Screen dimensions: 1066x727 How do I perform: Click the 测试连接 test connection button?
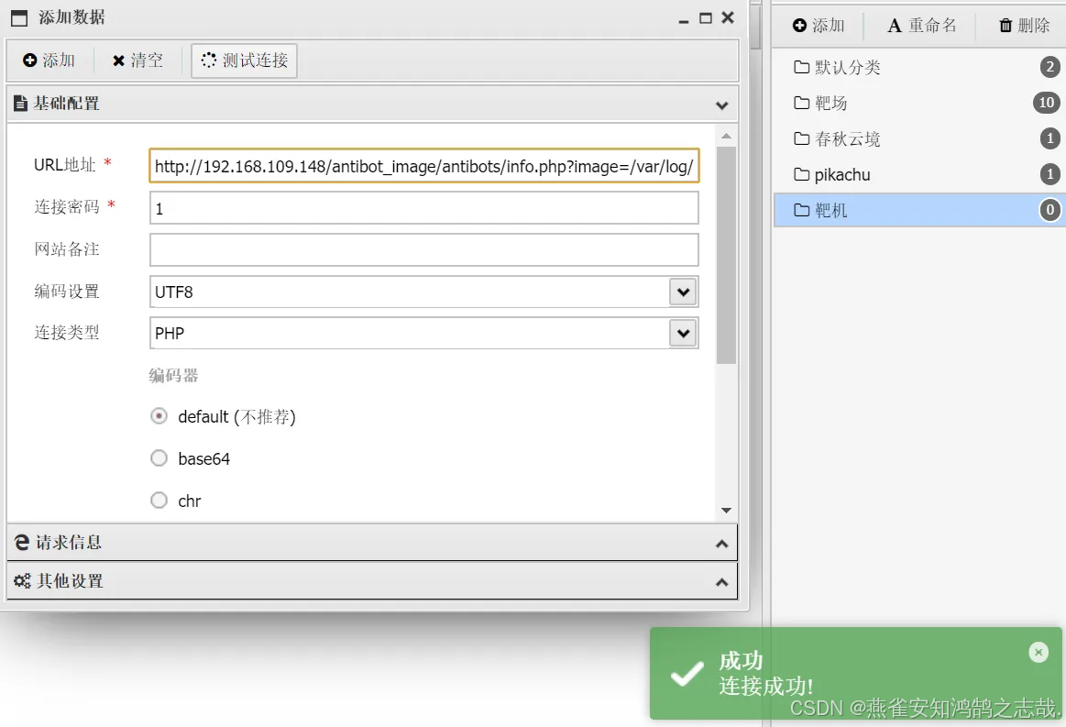pyautogui.click(x=245, y=61)
